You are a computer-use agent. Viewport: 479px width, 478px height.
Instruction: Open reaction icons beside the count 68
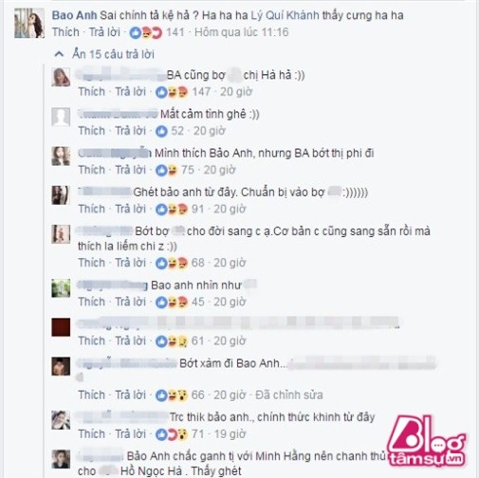[x=172, y=263]
